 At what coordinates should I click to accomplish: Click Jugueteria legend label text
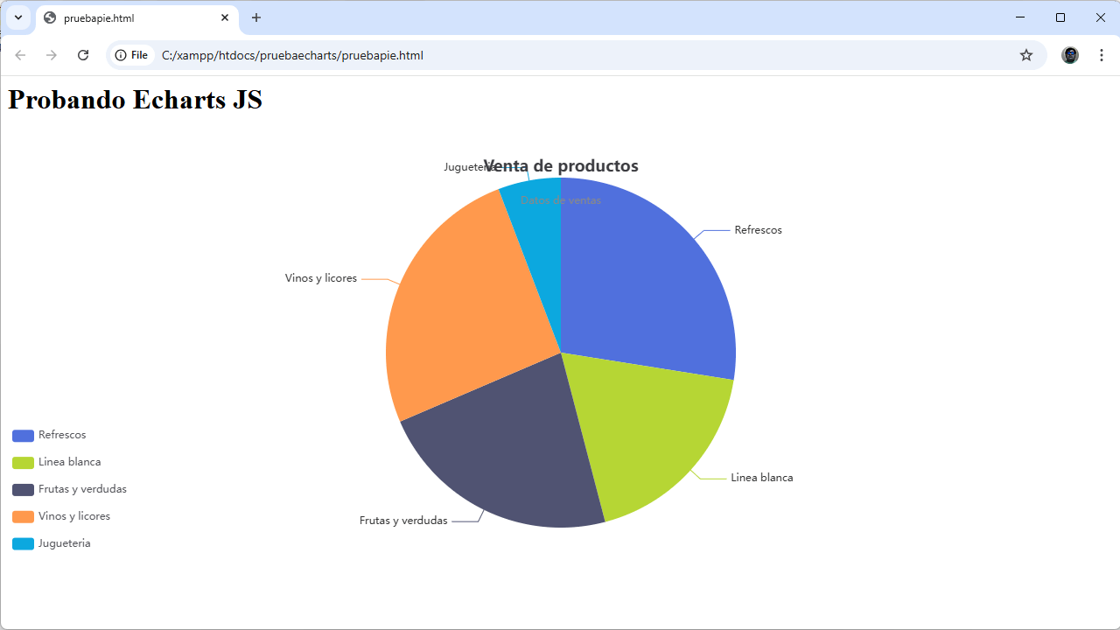(x=65, y=543)
